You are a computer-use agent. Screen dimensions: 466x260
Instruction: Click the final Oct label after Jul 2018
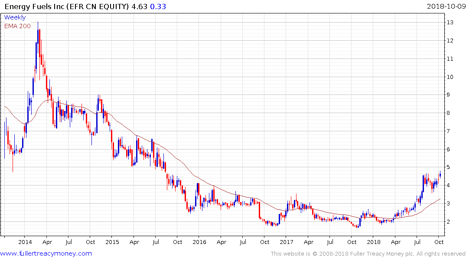pyautogui.click(x=439, y=242)
